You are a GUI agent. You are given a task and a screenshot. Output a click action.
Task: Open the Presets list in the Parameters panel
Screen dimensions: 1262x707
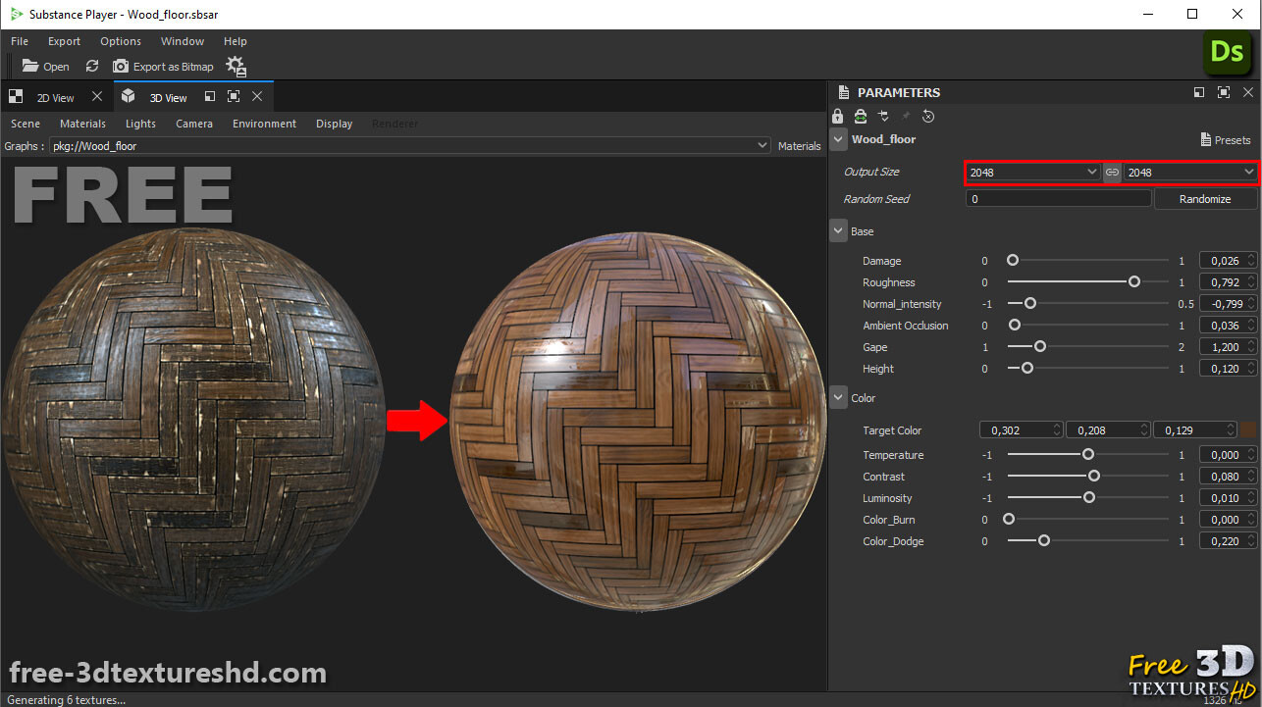pos(1225,139)
